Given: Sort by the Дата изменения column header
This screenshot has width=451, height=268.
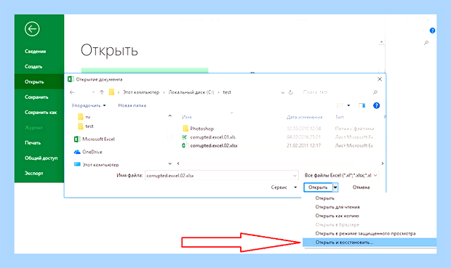Looking at the screenshot, I should click(304, 117).
